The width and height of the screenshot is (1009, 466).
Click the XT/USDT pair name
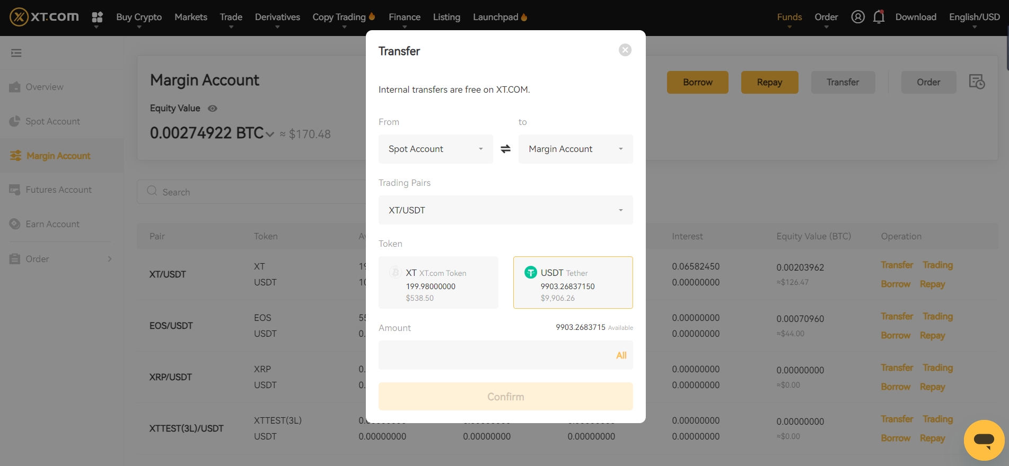168,274
